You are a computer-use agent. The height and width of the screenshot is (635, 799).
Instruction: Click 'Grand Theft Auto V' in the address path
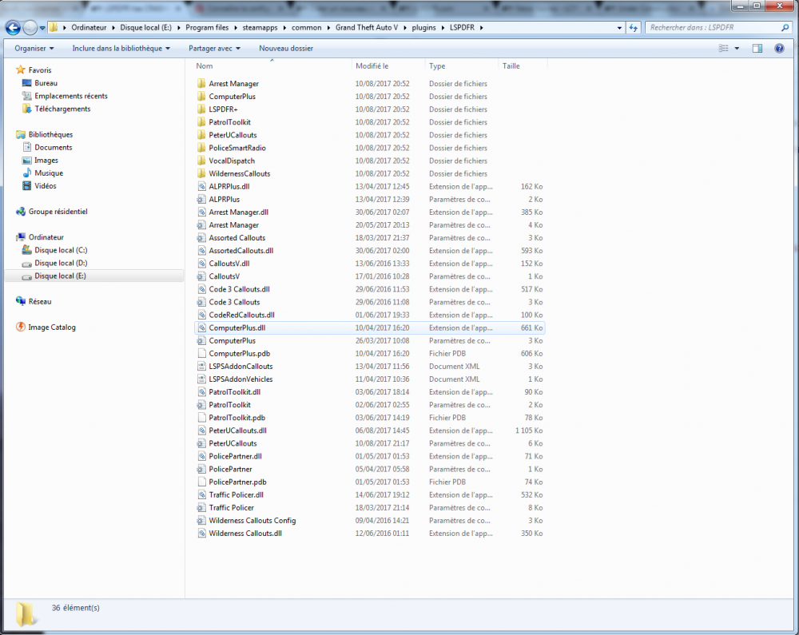(x=367, y=27)
